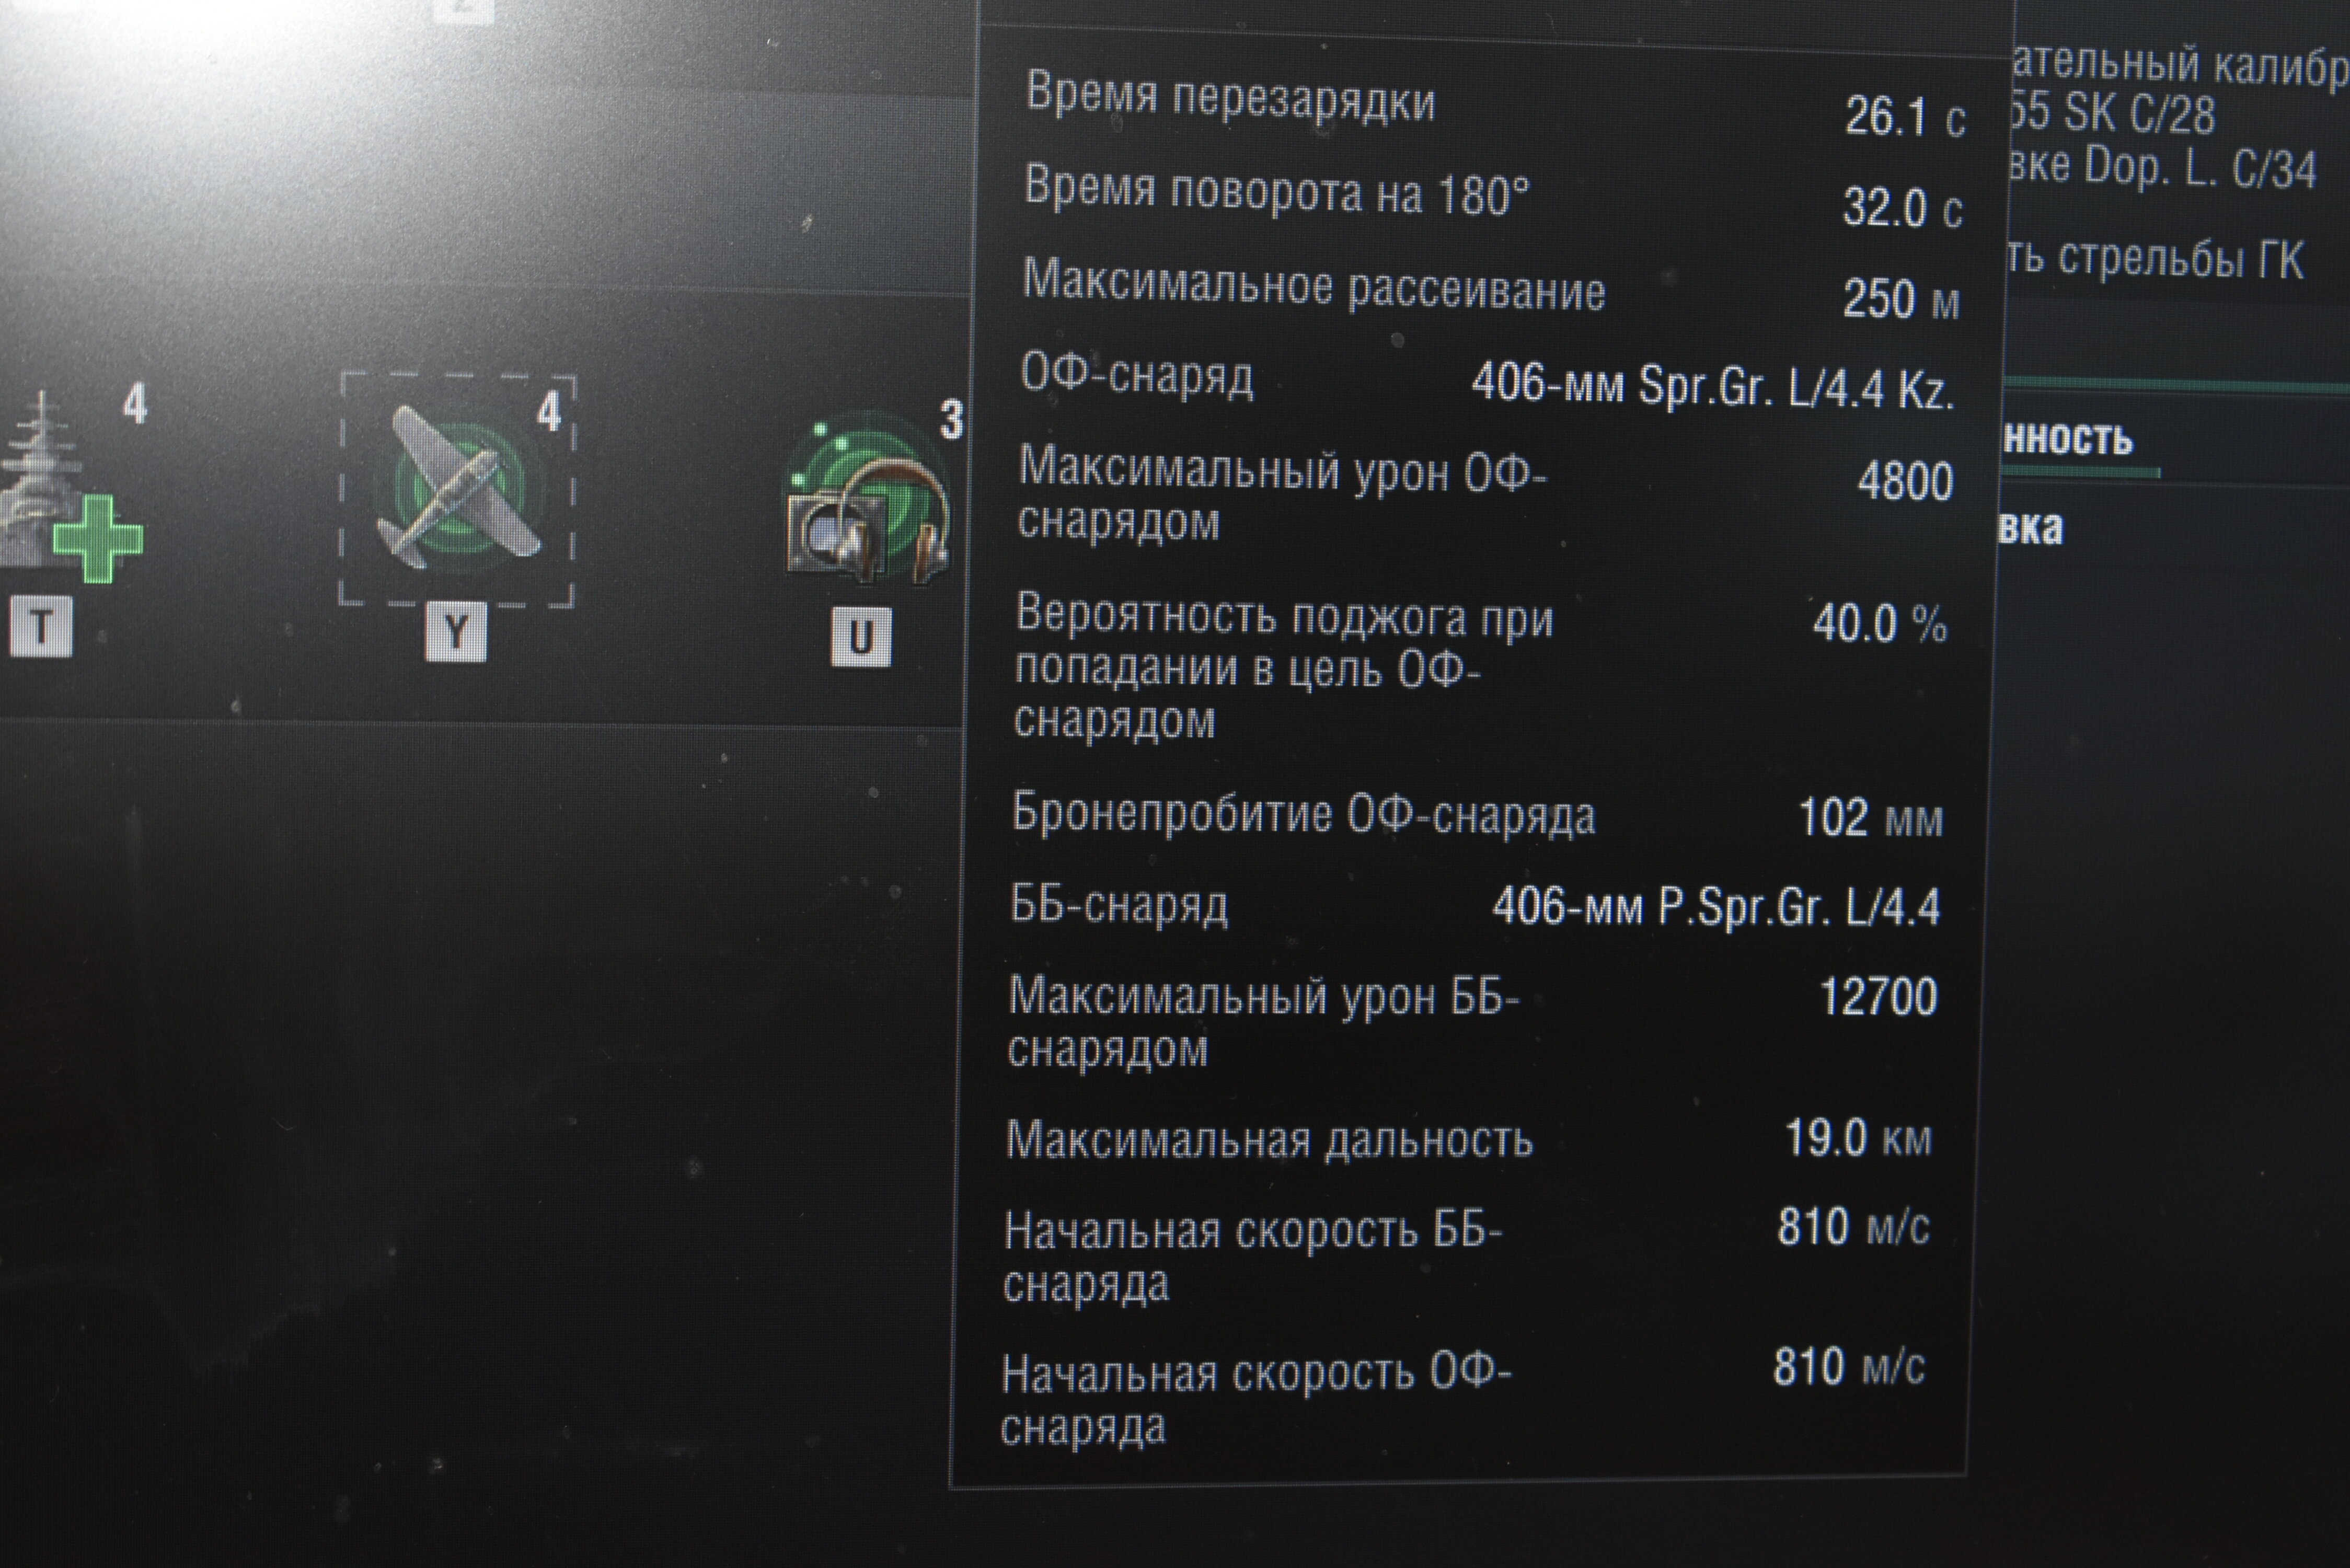Click the U hotkey label
Viewport: 2350px width, 1568px height.
(861, 637)
